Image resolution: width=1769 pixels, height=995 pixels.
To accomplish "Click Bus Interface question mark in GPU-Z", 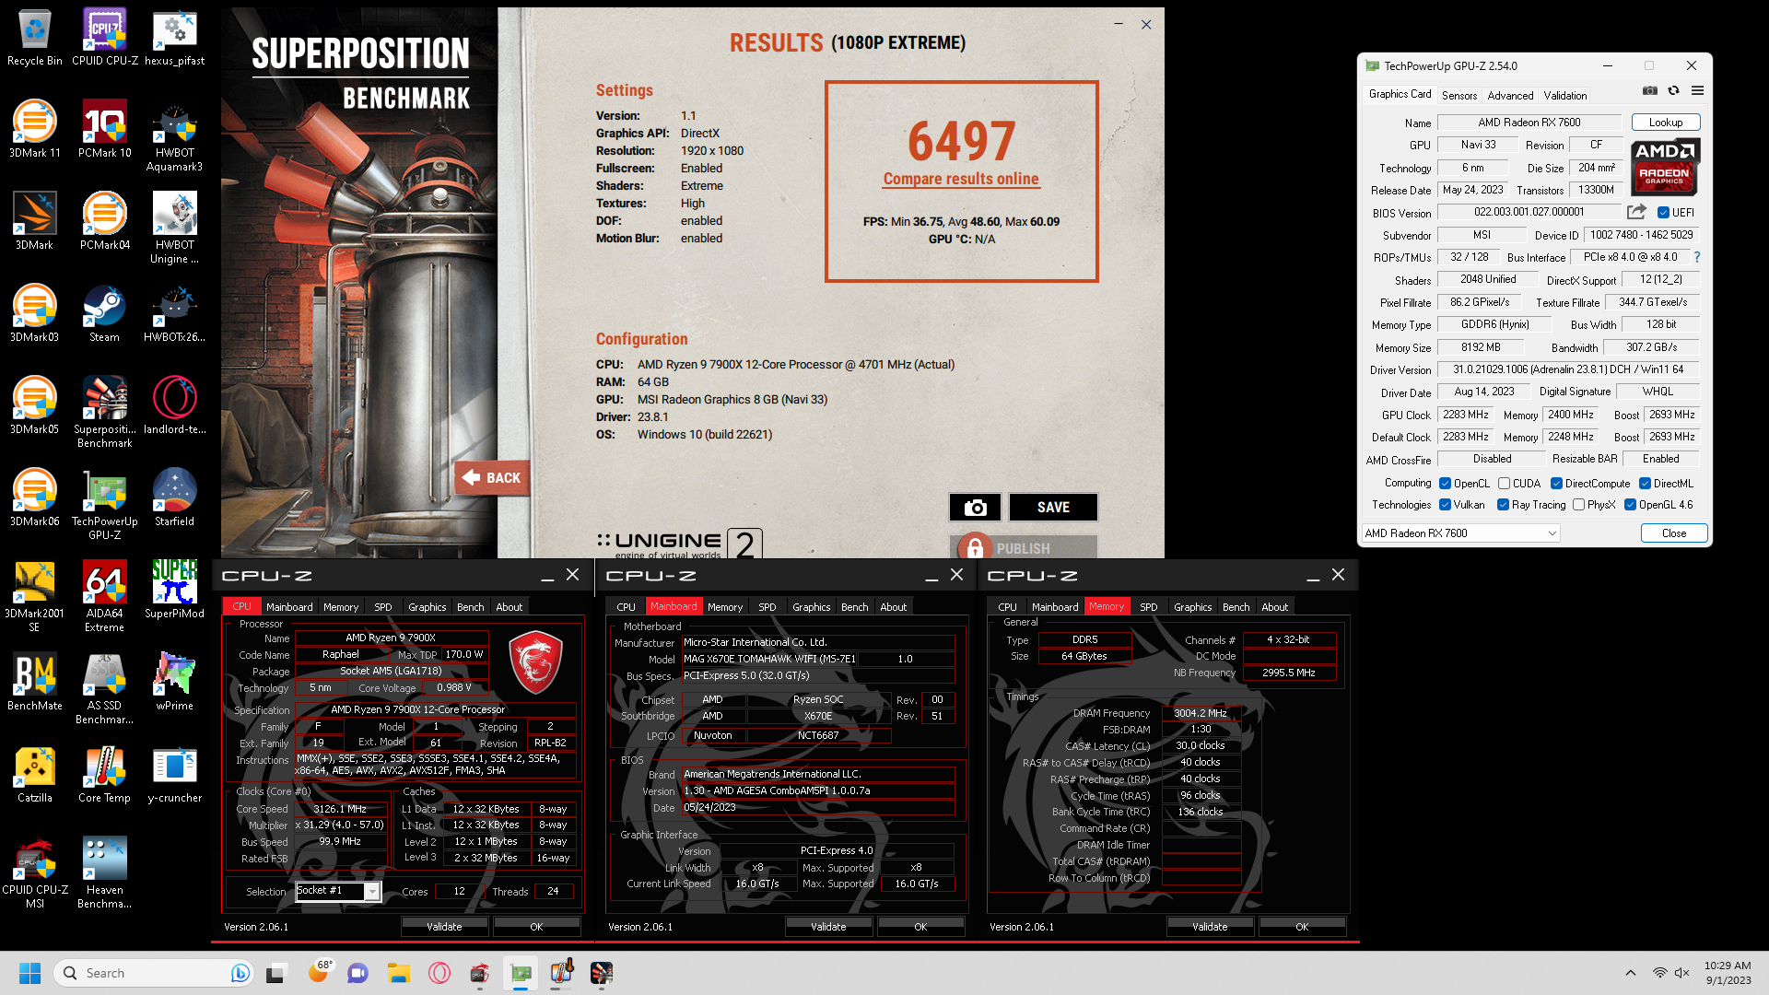I will point(1696,257).
